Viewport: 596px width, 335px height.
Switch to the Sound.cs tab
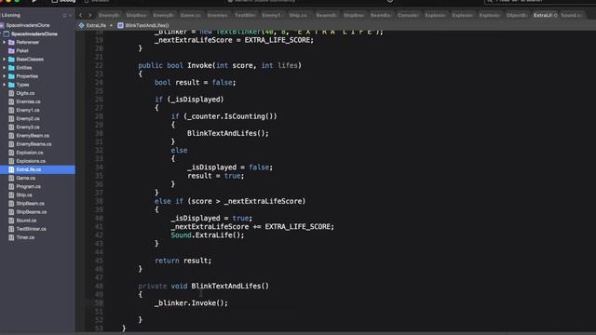pyautogui.click(x=571, y=15)
